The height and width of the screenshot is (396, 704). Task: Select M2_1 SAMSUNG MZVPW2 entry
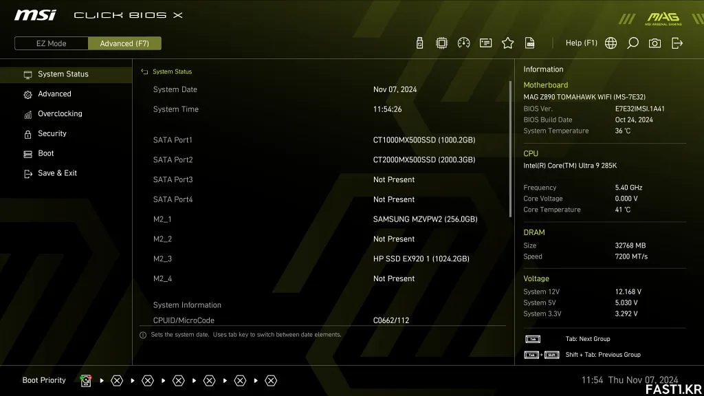[x=425, y=219]
